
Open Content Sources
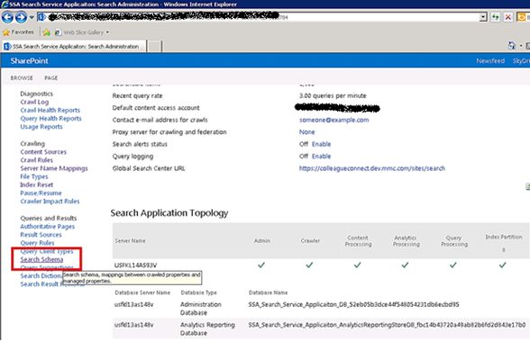[43, 152]
